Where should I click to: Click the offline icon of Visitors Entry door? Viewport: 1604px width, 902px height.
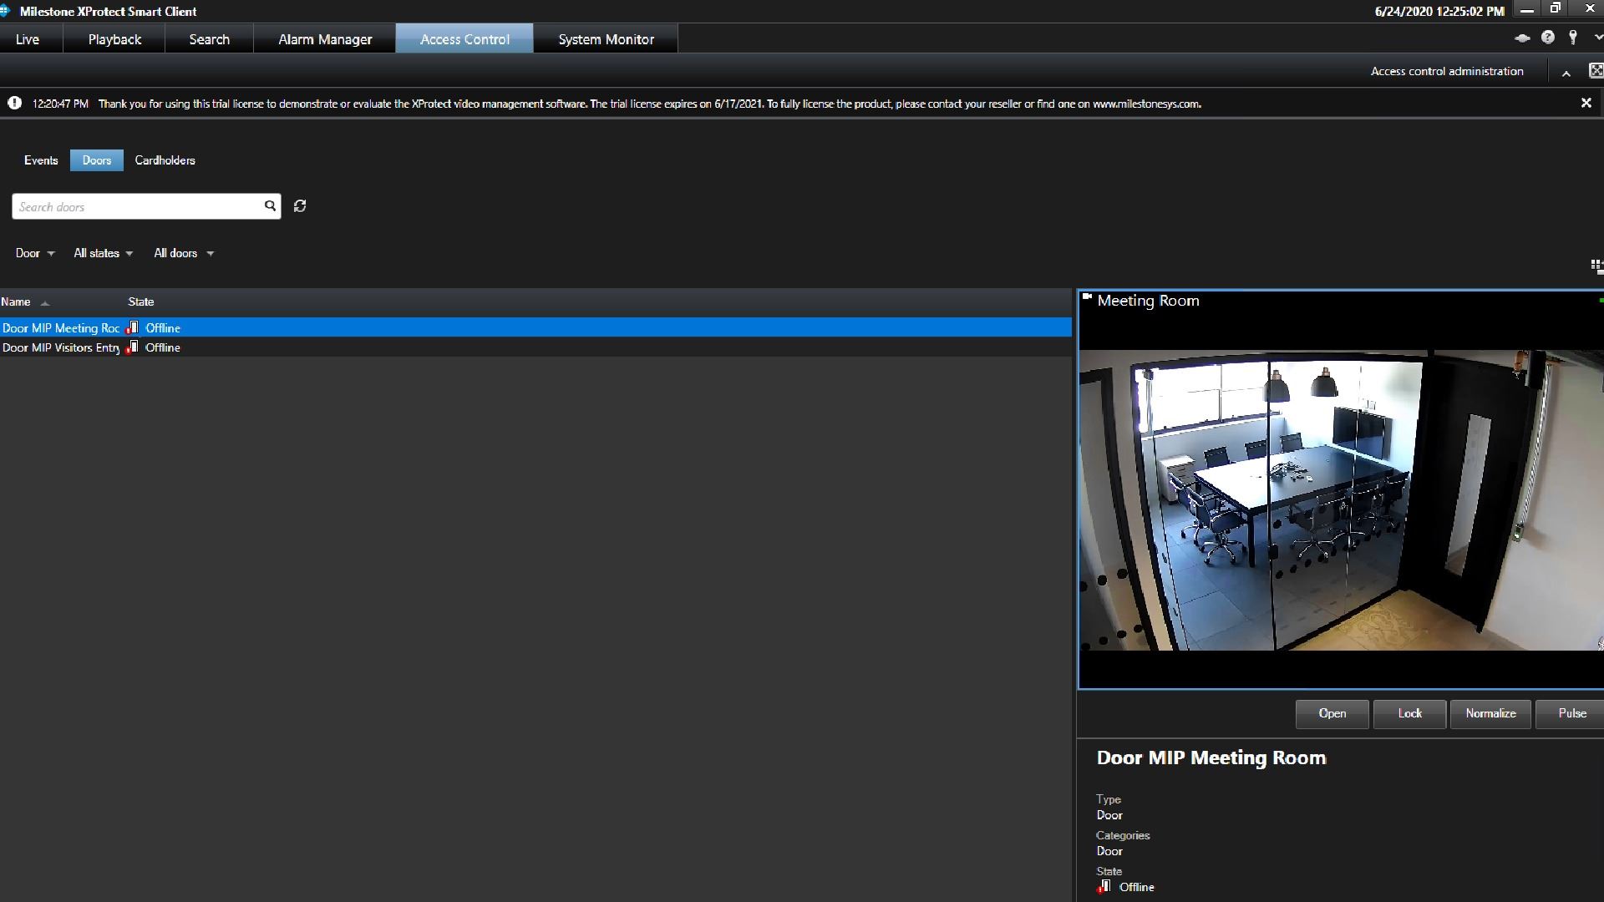[132, 347]
